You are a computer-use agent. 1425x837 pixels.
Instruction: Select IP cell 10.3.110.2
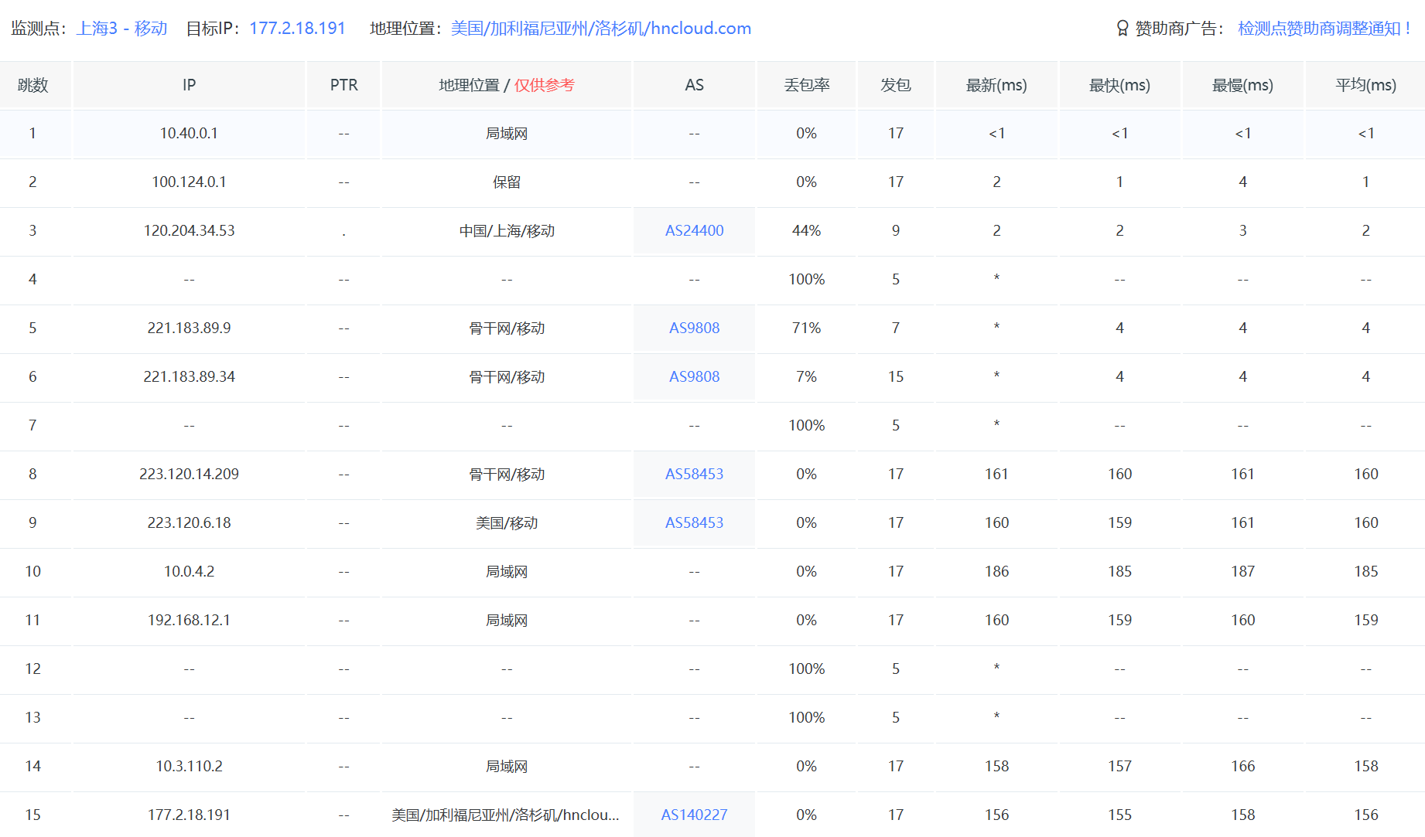(x=189, y=766)
